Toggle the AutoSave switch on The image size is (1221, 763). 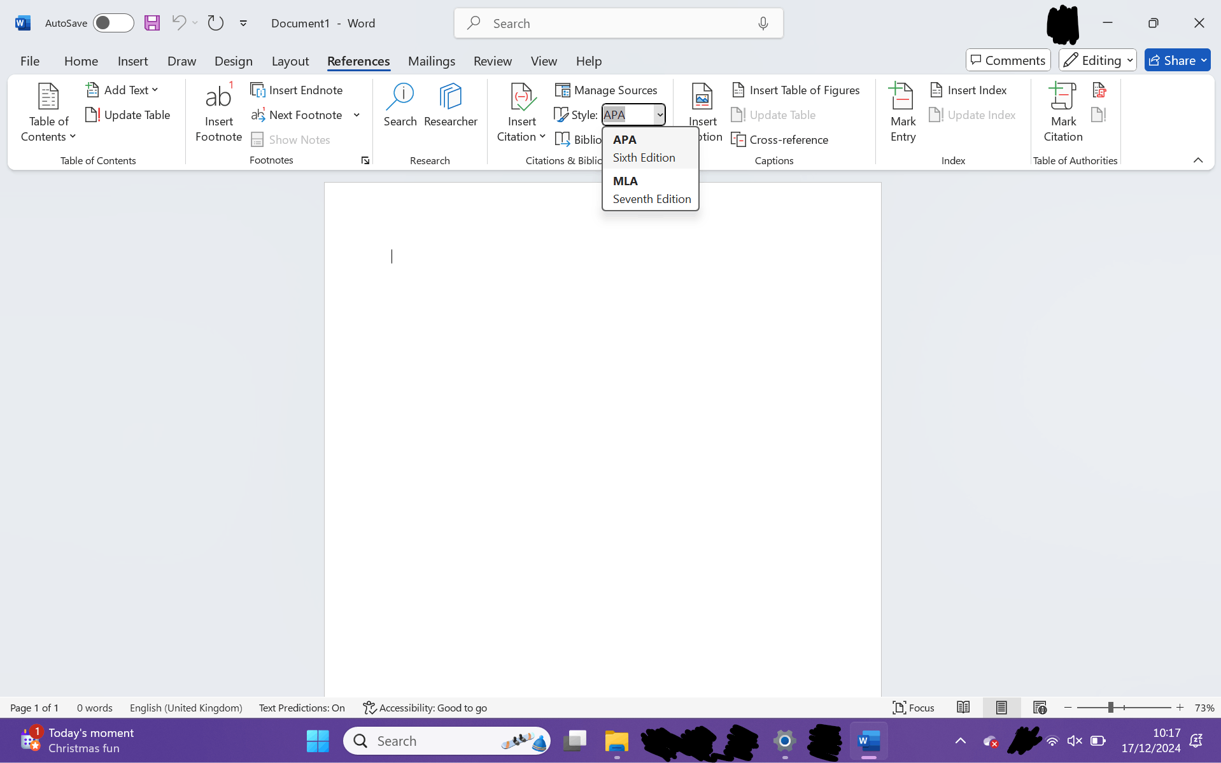pos(113,23)
